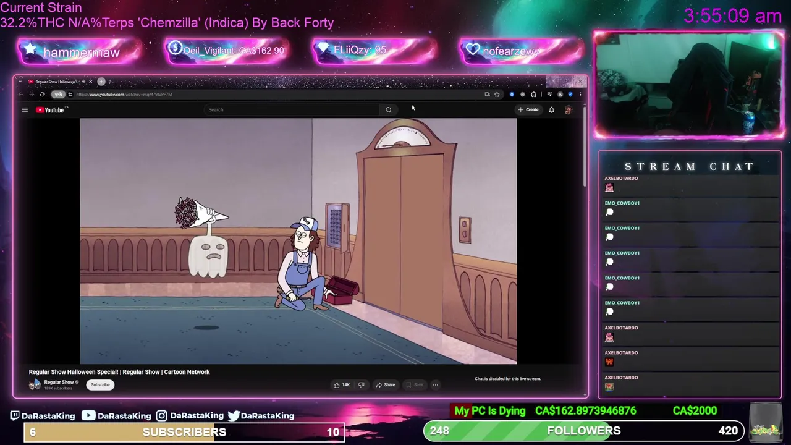The height and width of the screenshot is (445, 791).
Task: Open the browser three-dot menu
Action: (580, 95)
